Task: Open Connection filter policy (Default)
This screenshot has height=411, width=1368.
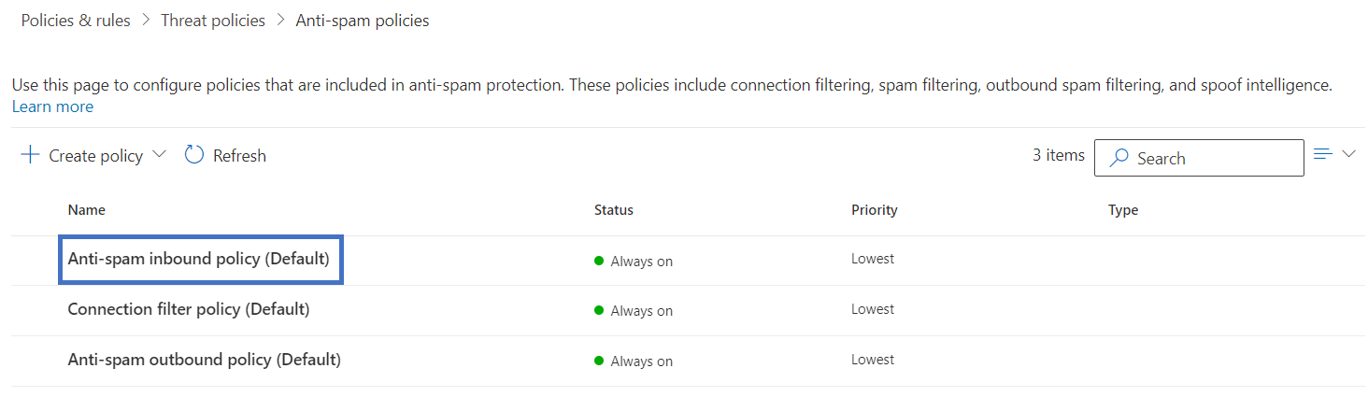Action: [189, 309]
